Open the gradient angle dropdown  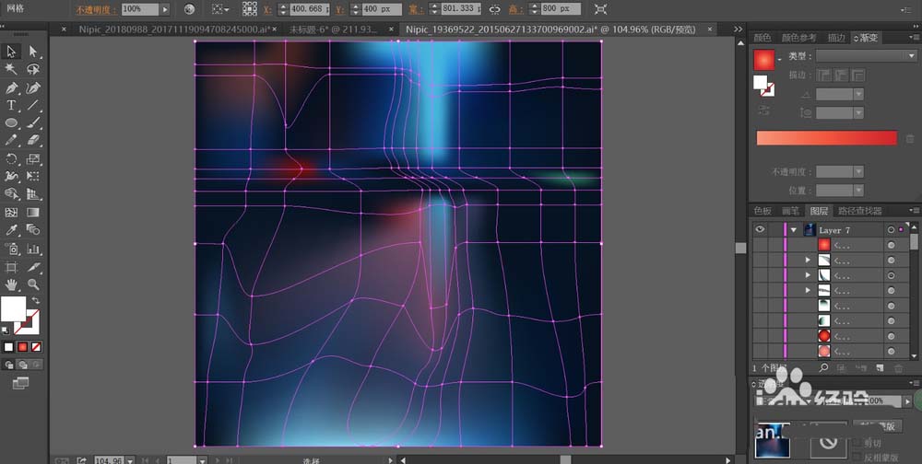click(858, 94)
